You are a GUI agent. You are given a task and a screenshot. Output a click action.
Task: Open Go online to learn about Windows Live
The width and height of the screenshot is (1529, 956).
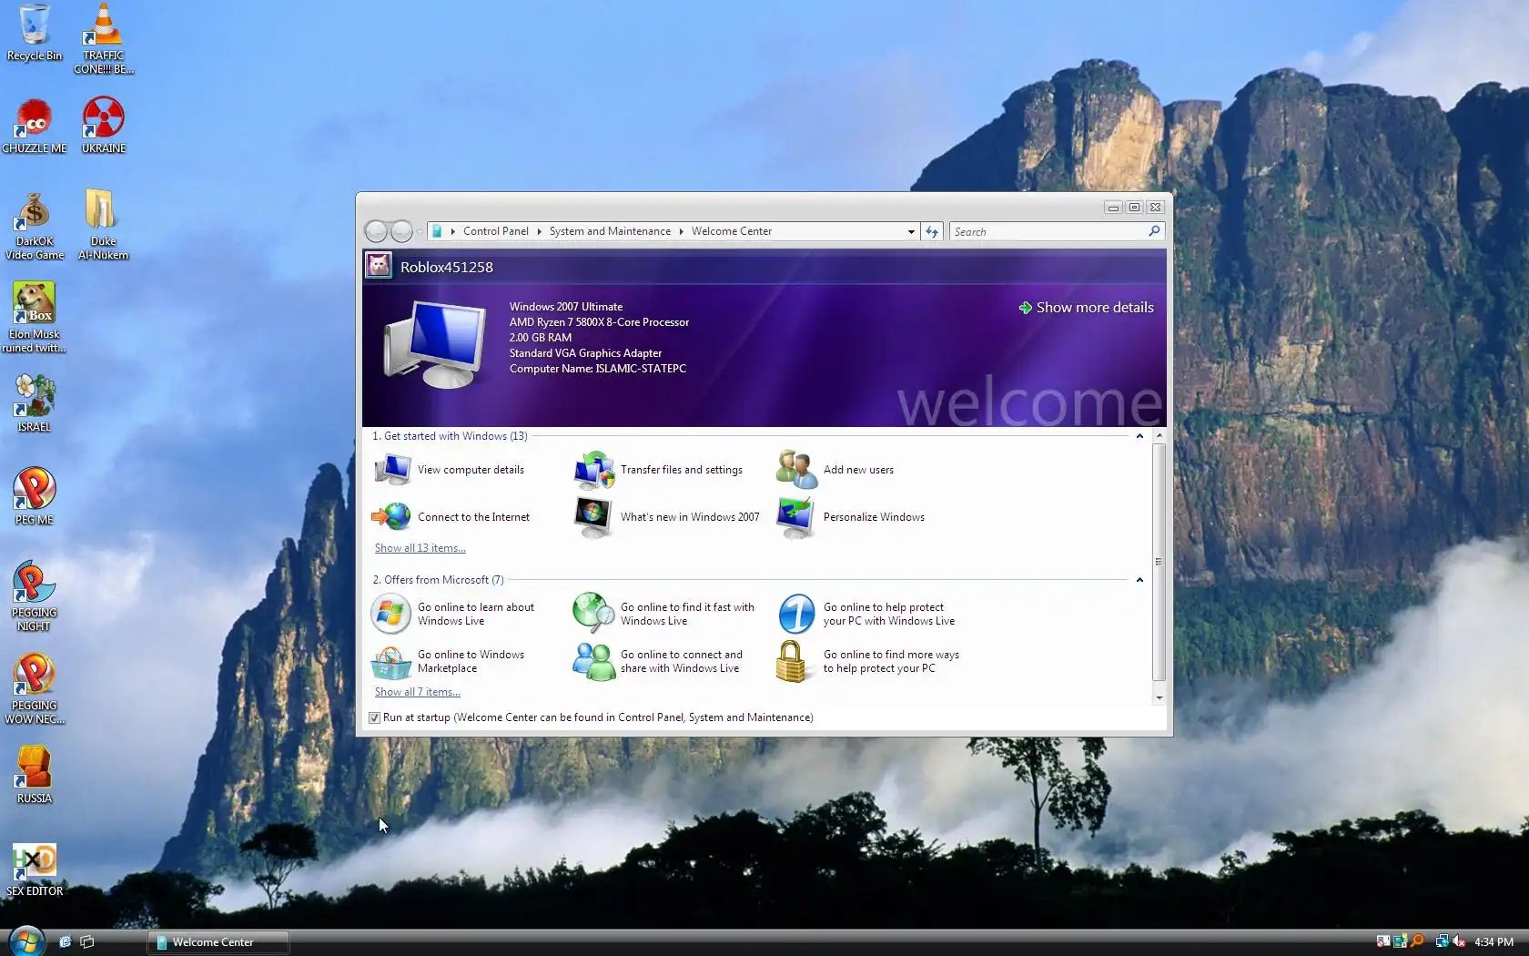453,614
